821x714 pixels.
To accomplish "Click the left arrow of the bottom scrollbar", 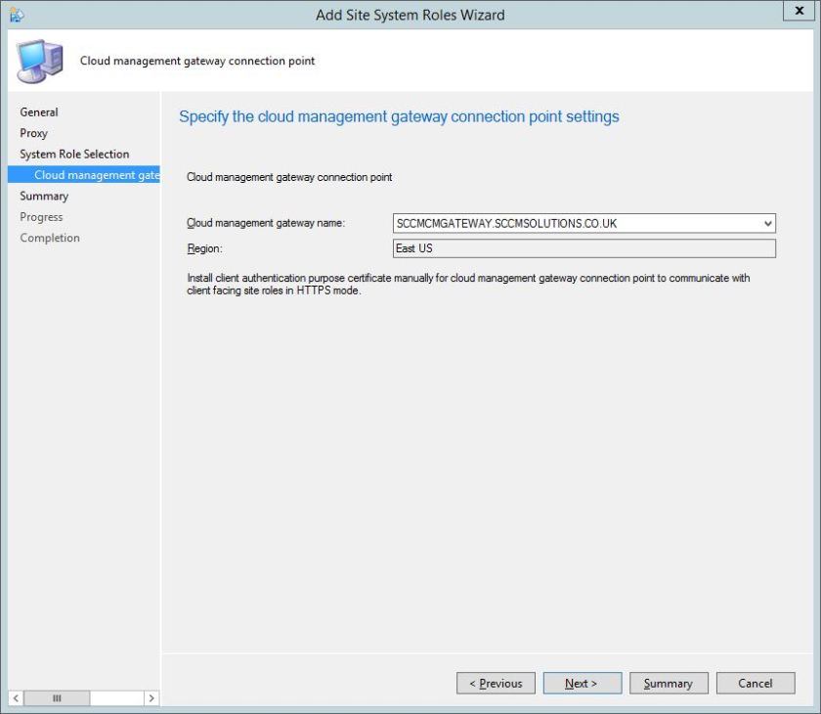I will [16, 698].
